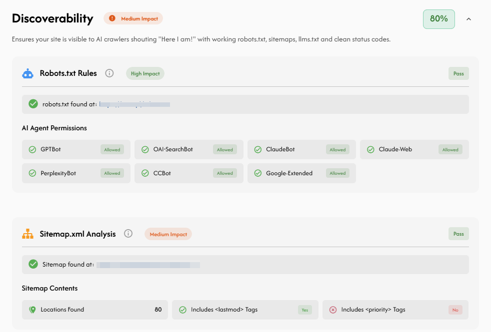Click the Locations Found map pin icon
The width and height of the screenshot is (491, 332).
point(32,310)
